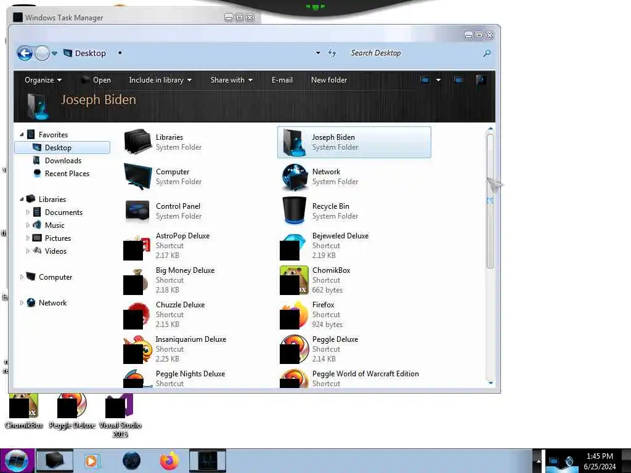Collapse the Libraries tree group
631x473 pixels.
click(x=22, y=199)
